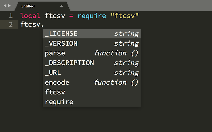Click the equals sign on line one
Screen dimensions: 212x132
point(71,16)
